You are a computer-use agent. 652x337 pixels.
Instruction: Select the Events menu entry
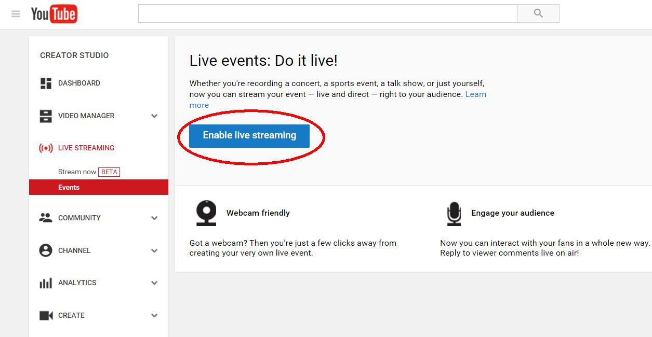(x=69, y=187)
